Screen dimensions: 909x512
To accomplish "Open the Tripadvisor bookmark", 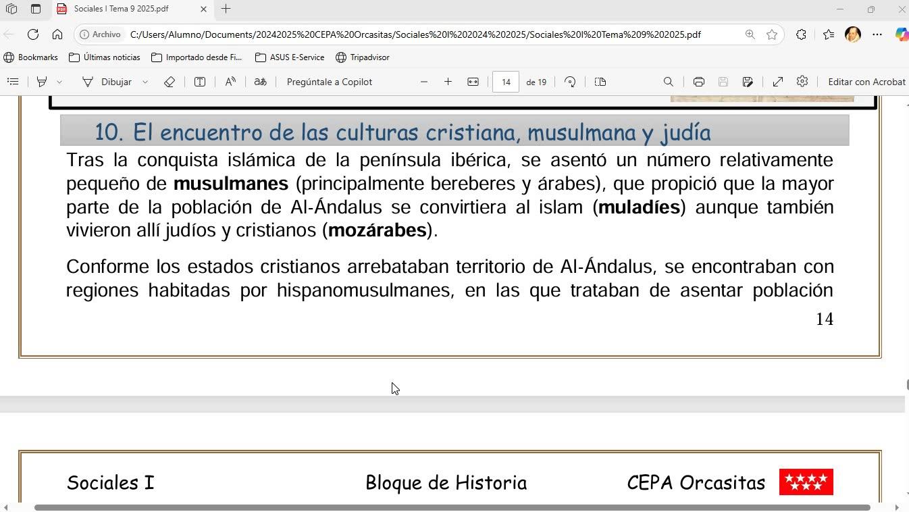I will (x=363, y=57).
